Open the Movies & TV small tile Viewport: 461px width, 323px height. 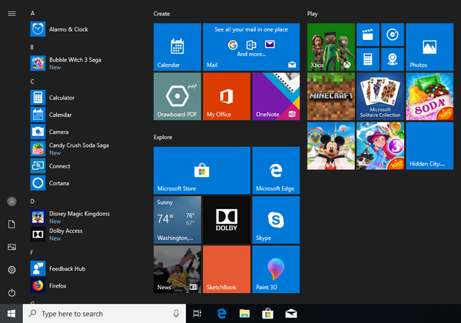coord(368,35)
